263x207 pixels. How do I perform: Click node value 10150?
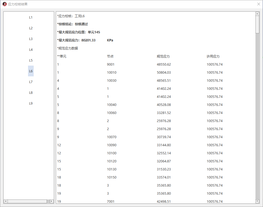pyautogui.click(x=112, y=177)
